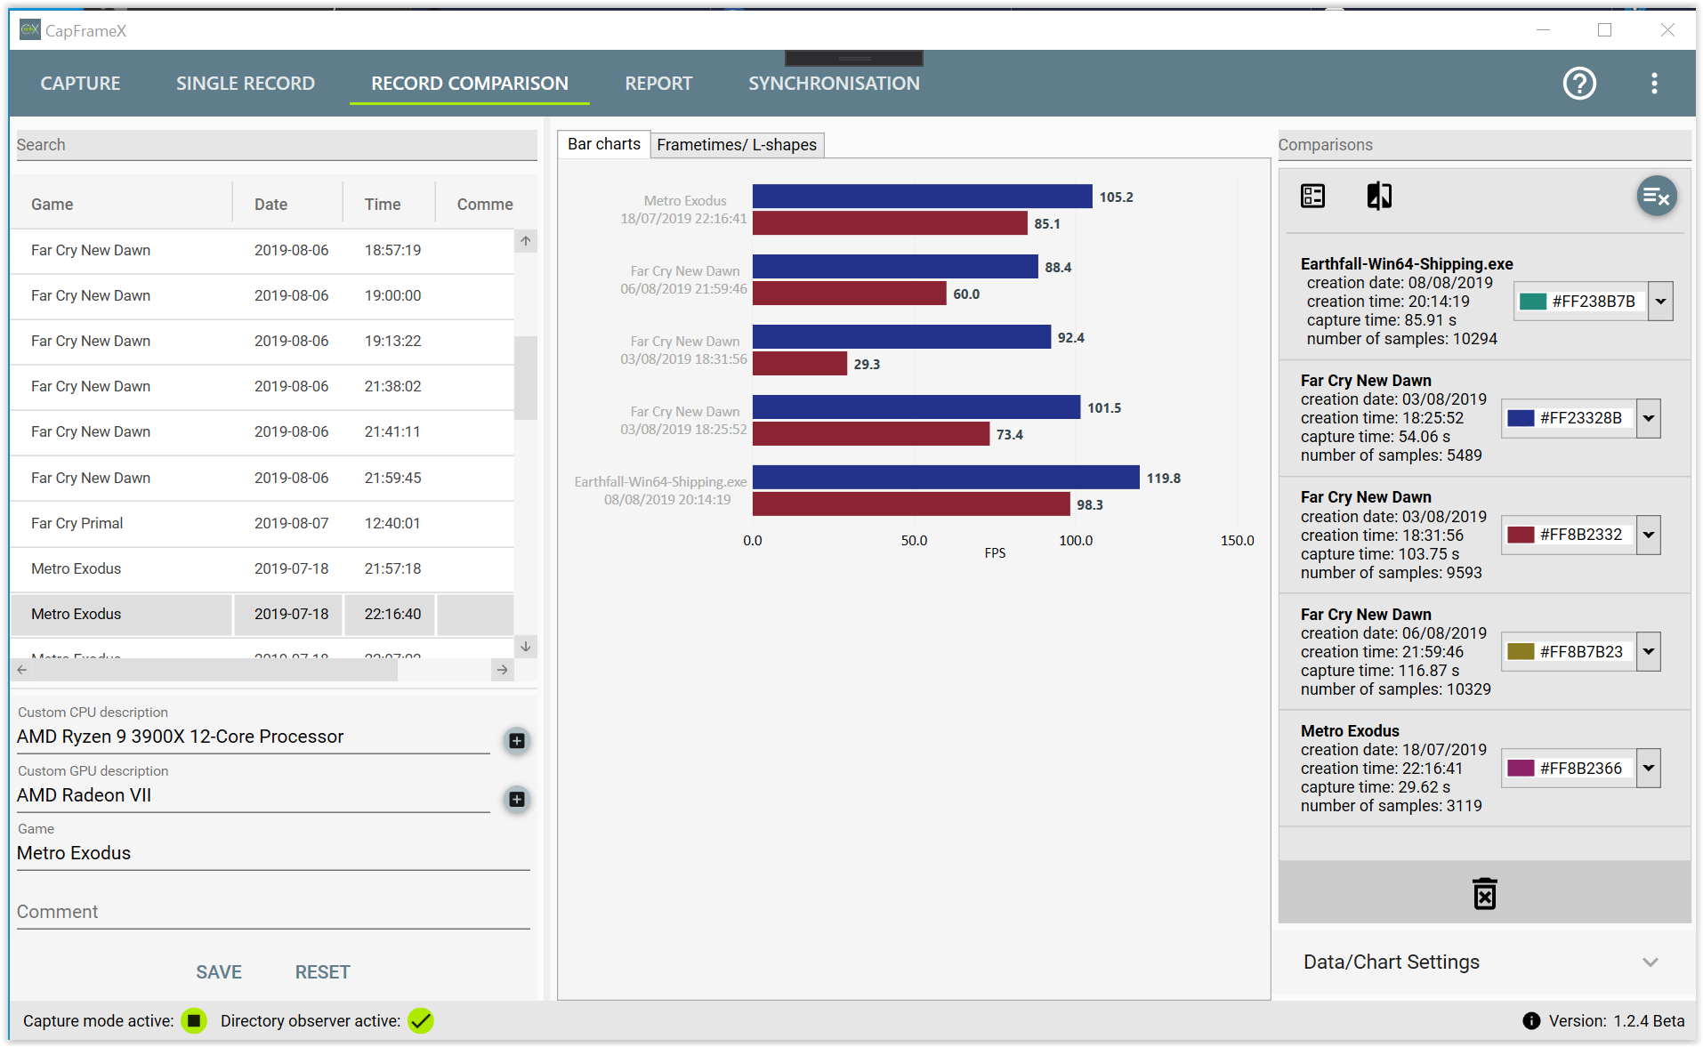Select Far Cry New Dawn record at 21:59:45
Image resolution: width=1703 pixels, height=1047 pixels.
point(262,479)
